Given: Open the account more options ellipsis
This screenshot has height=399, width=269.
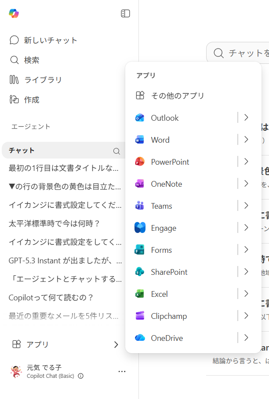Looking at the screenshot, I should point(122,372).
